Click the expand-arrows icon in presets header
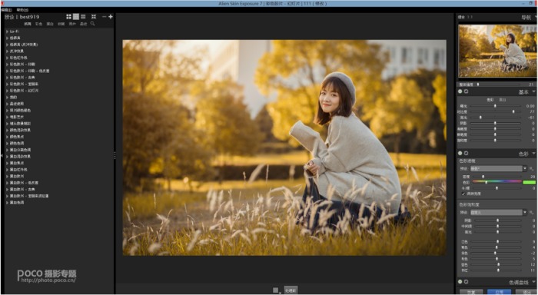The height and width of the screenshot is (295, 538). pos(94,16)
